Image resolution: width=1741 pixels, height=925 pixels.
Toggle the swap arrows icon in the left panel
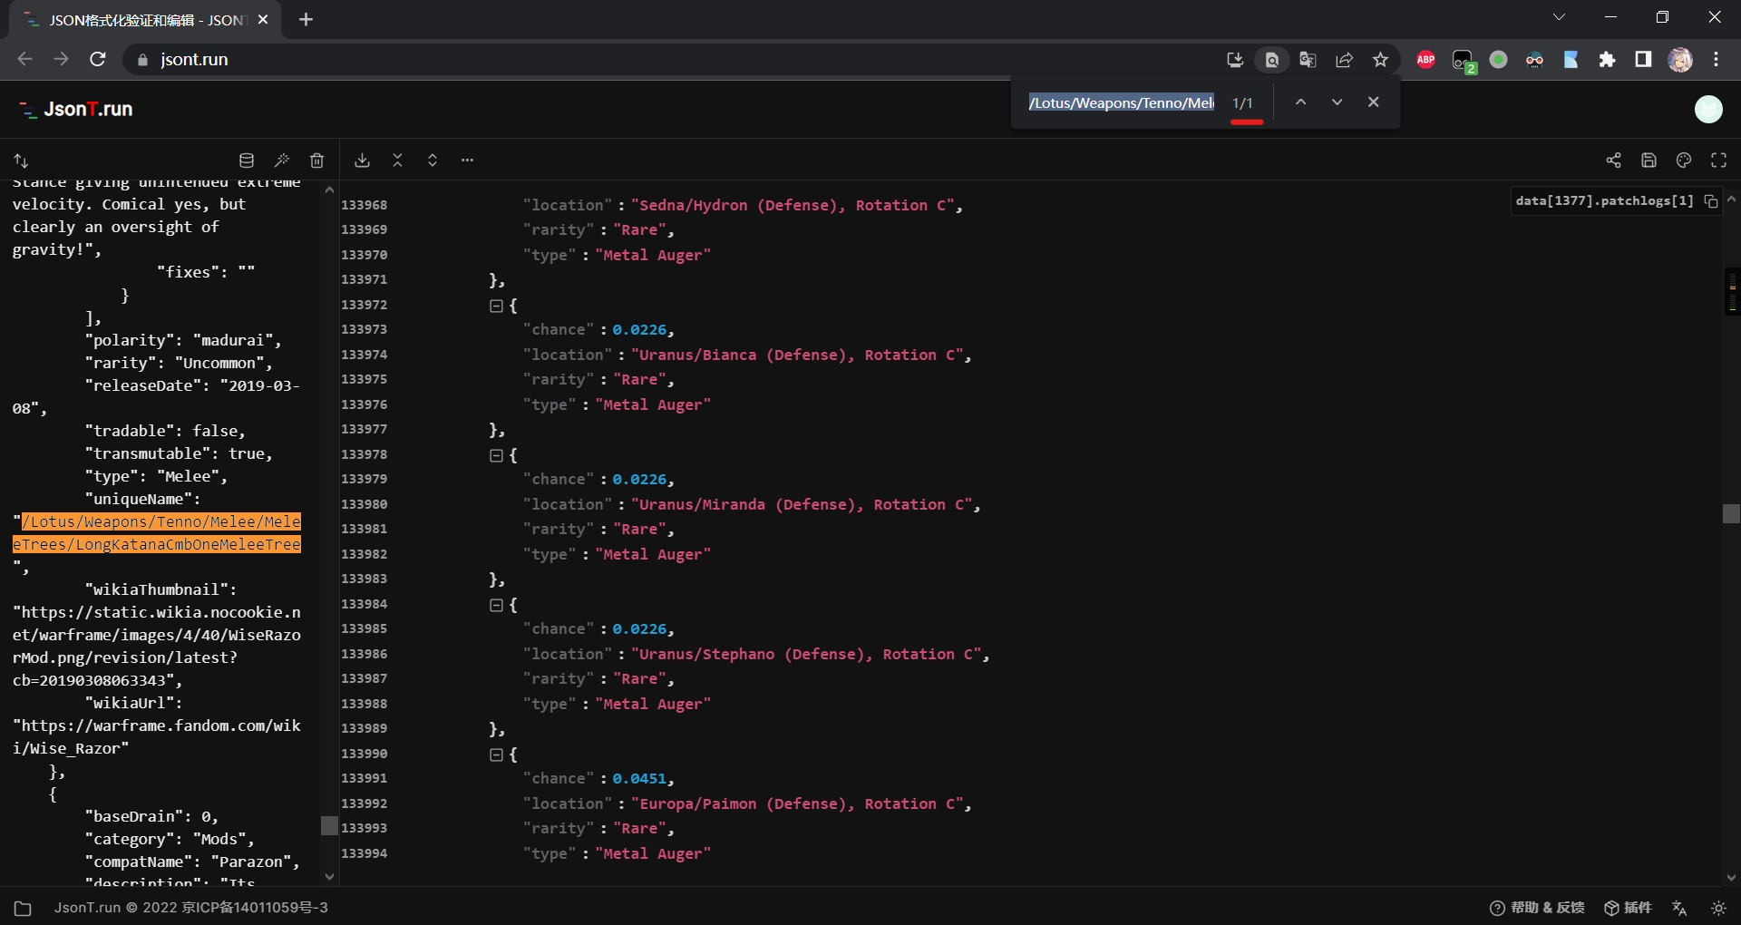click(21, 161)
